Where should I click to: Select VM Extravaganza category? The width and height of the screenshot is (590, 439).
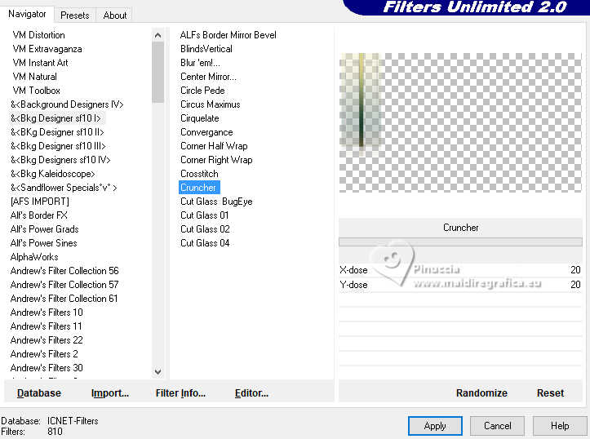[47, 49]
